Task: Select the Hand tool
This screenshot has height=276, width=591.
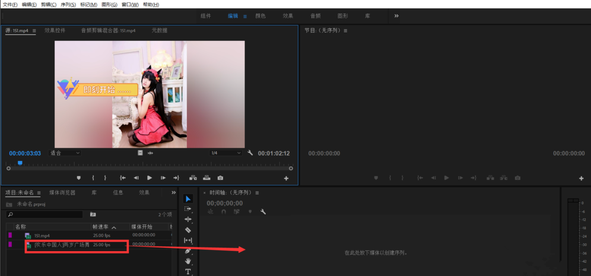Action: click(x=188, y=261)
